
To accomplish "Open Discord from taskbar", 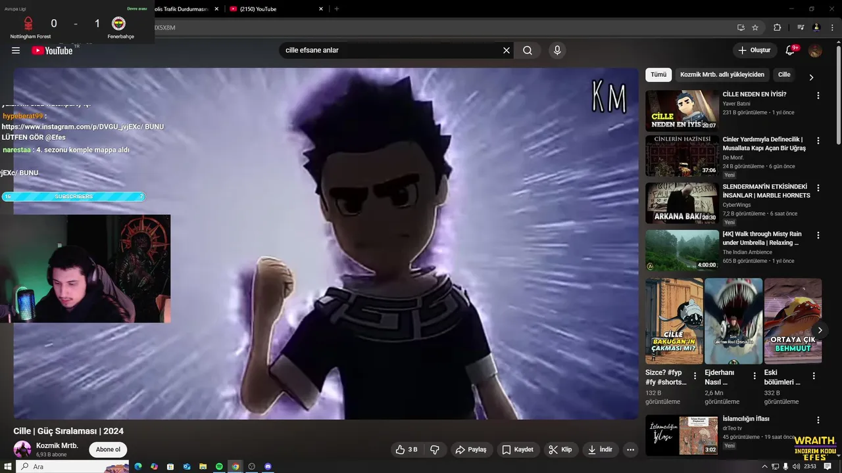I will (x=268, y=466).
